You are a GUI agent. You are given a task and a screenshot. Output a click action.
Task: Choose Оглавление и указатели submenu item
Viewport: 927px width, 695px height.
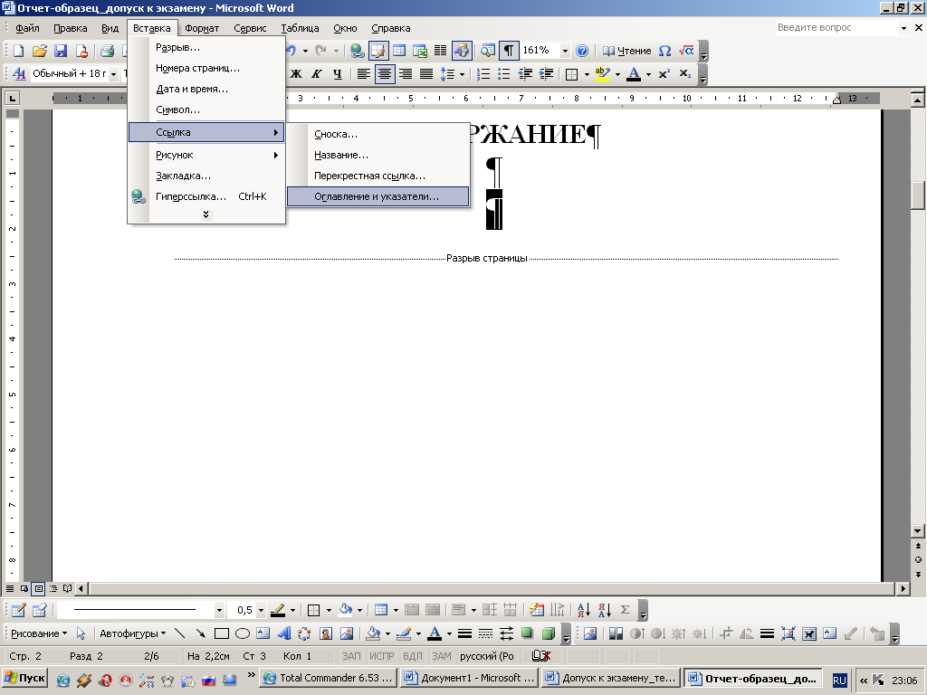click(377, 196)
